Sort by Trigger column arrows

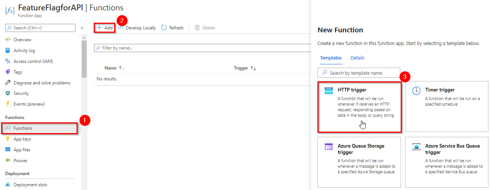[253, 68]
